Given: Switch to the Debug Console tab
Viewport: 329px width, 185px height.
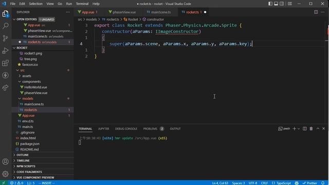Looking at the screenshot, I should [x=126, y=128].
